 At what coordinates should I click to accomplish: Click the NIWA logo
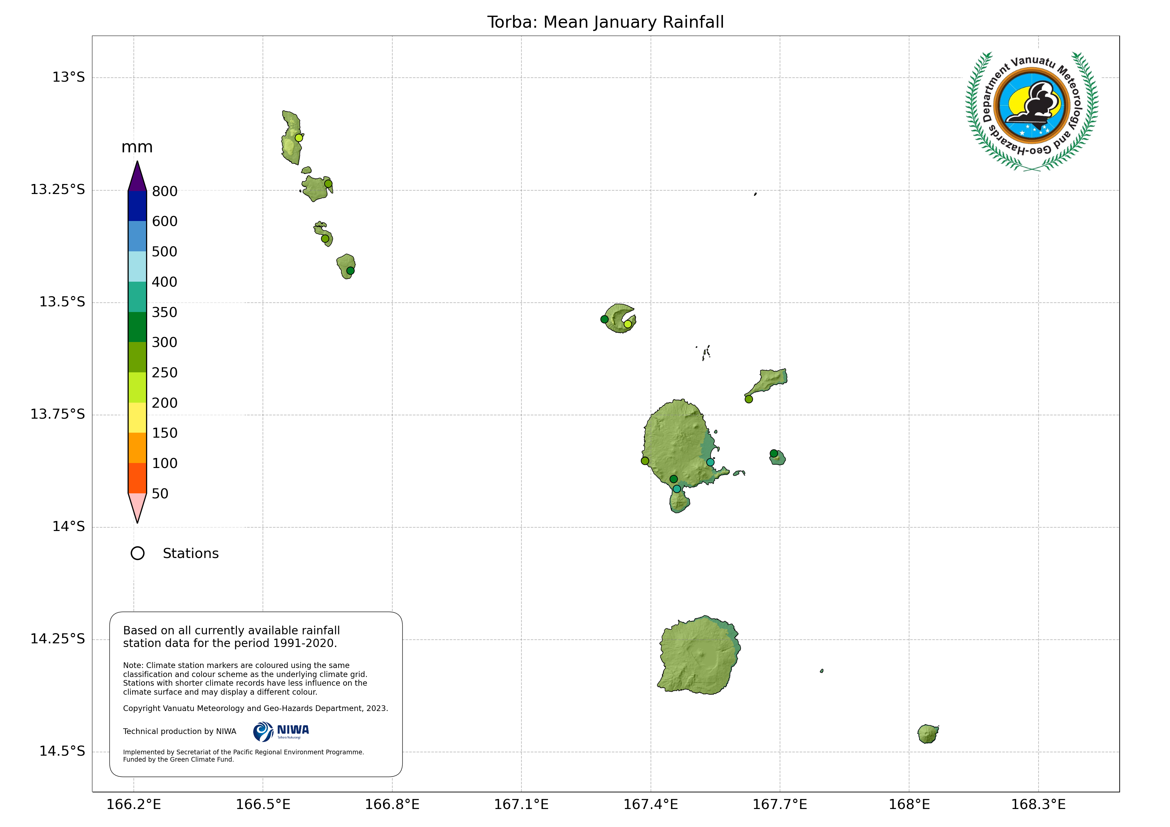pyautogui.click(x=281, y=731)
